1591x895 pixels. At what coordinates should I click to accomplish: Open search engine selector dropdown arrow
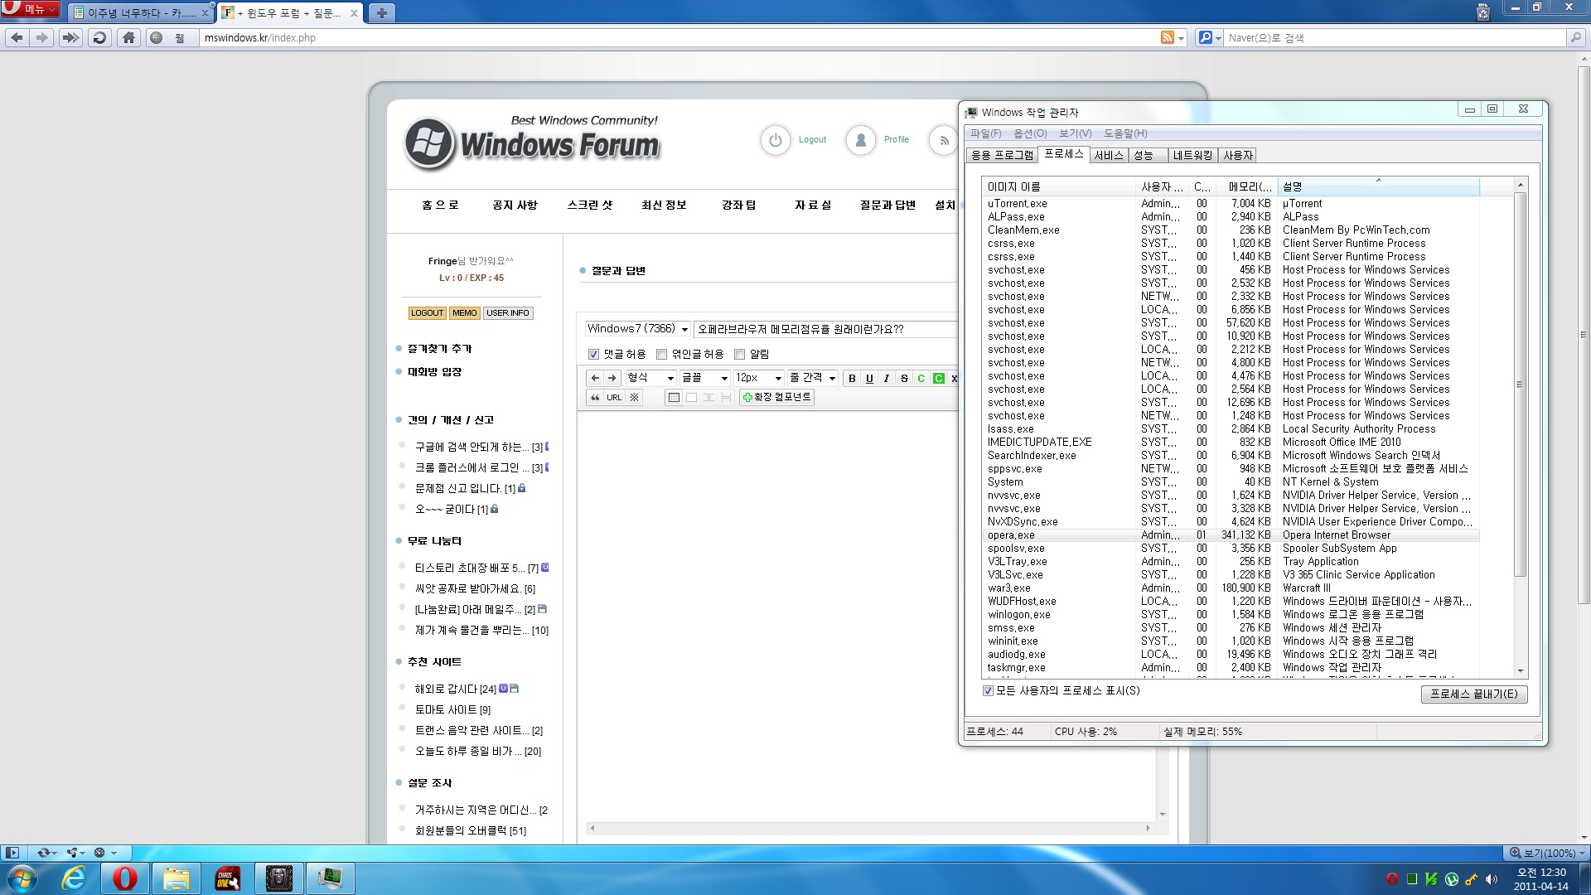click(1218, 38)
